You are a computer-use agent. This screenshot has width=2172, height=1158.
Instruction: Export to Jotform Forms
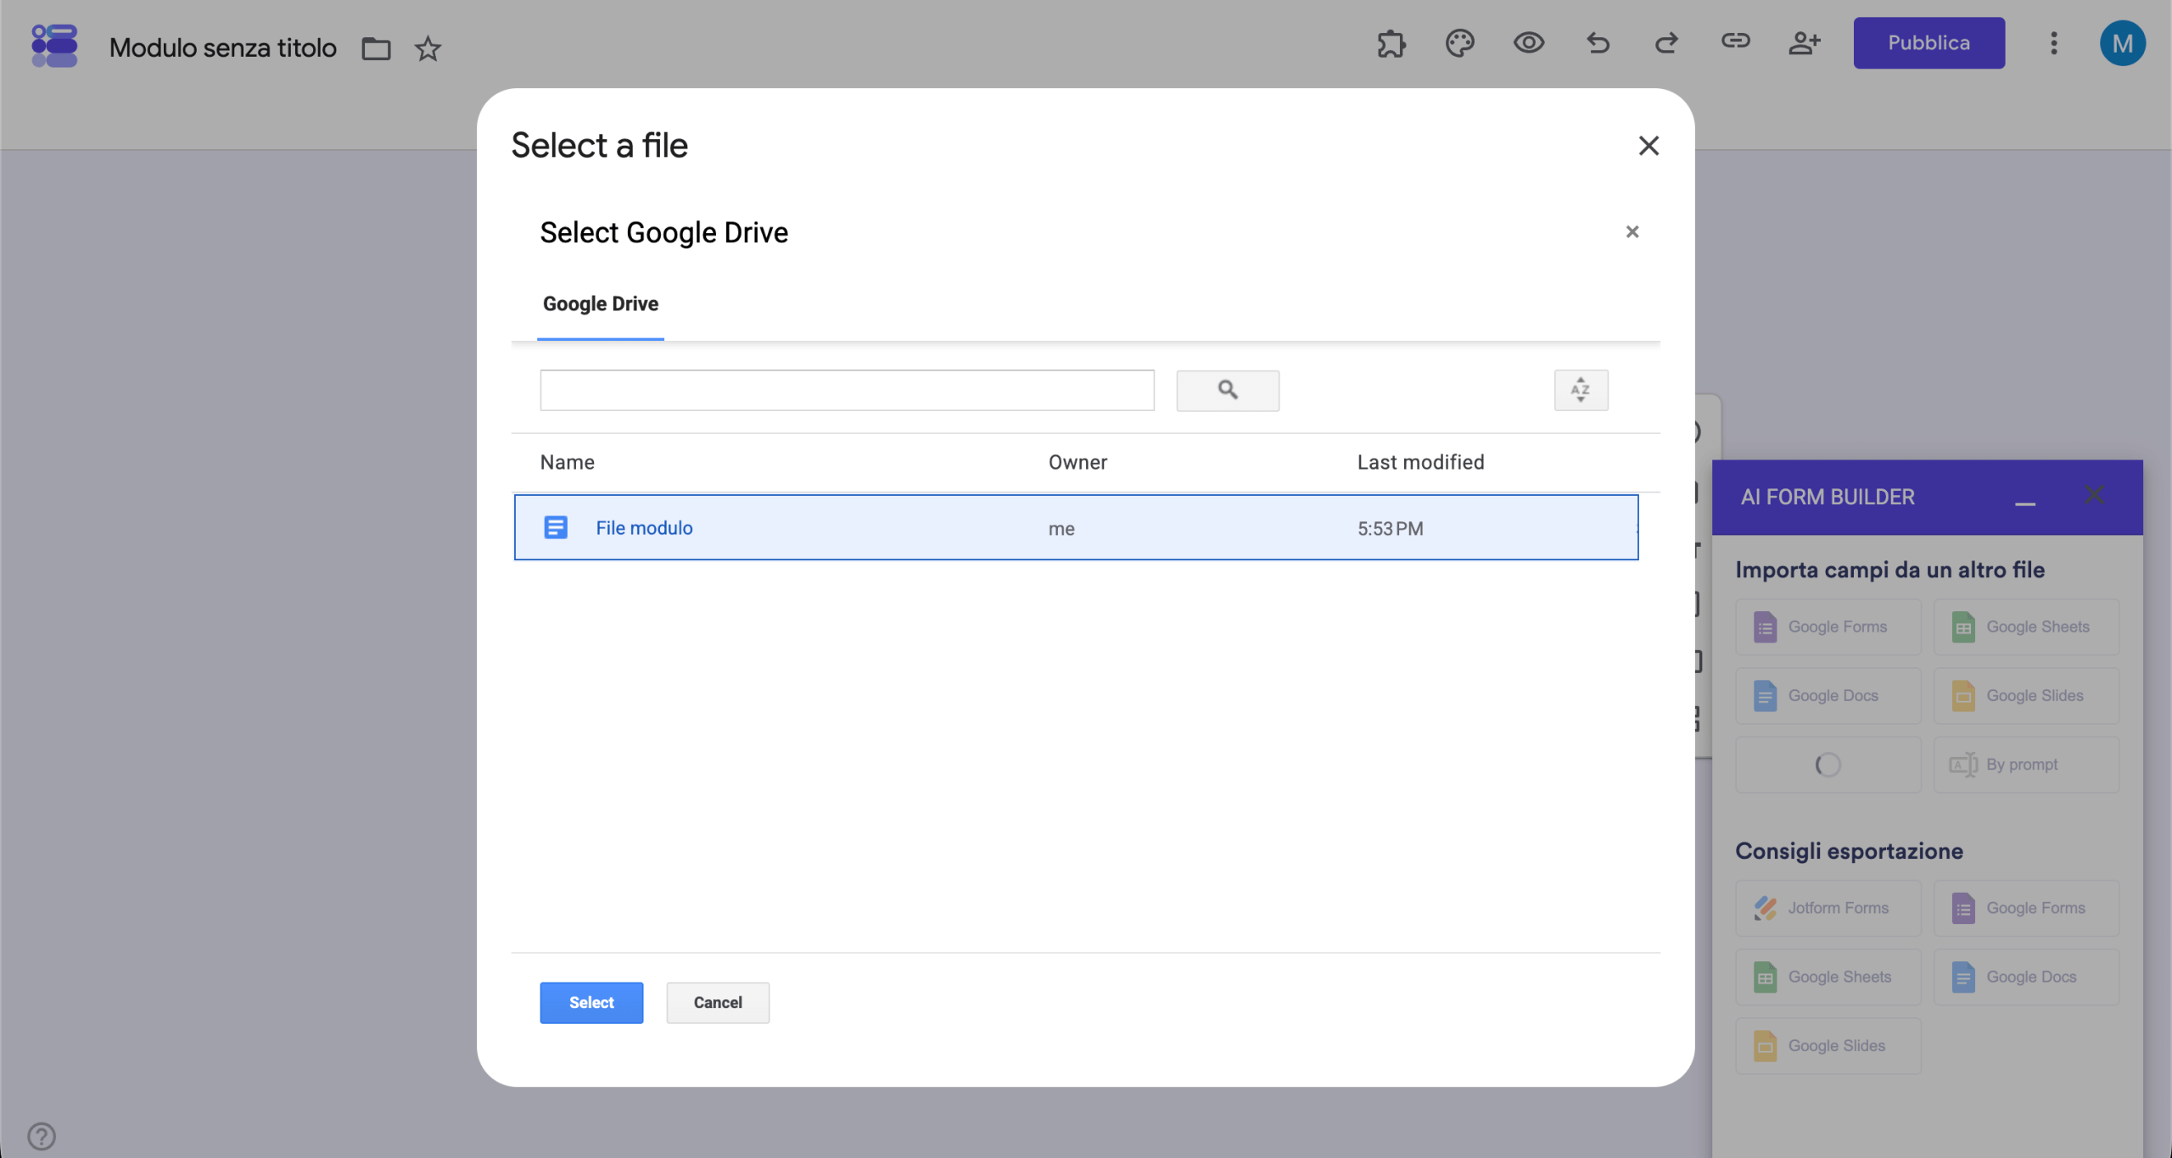coord(1828,908)
